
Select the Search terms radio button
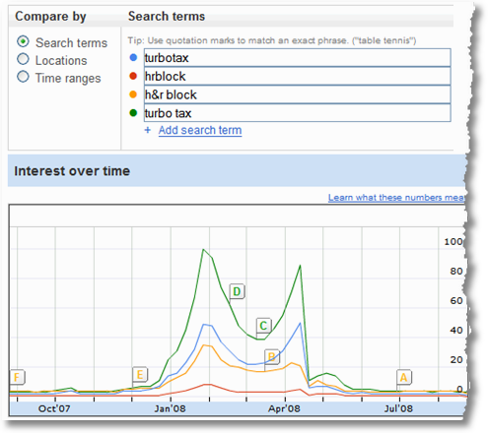point(23,41)
